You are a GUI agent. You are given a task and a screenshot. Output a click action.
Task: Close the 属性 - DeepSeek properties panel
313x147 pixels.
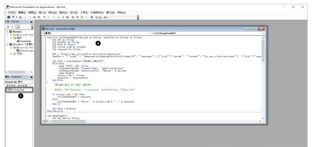coord(31,77)
